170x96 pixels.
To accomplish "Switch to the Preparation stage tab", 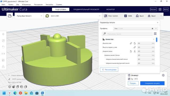I will [x=61, y=10].
